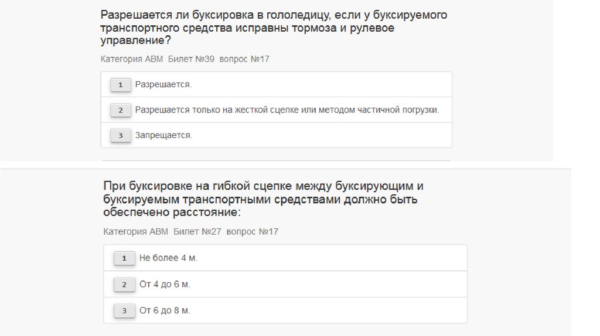Viewport: 600px width, 336px height.
Task: Select the answer text "Запрещается."
Action: point(163,135)
